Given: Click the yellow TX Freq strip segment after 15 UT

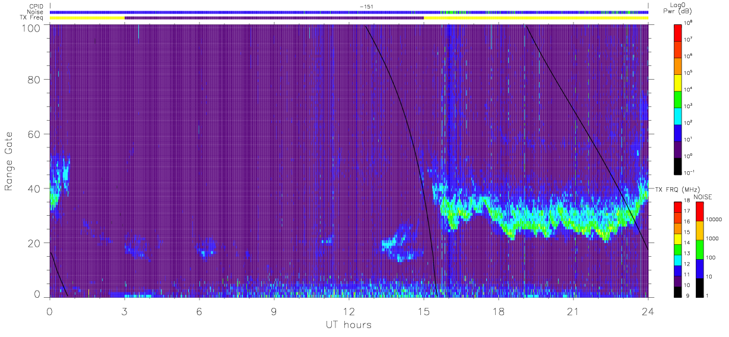Looking at the screenshot, I should (536, 18).
